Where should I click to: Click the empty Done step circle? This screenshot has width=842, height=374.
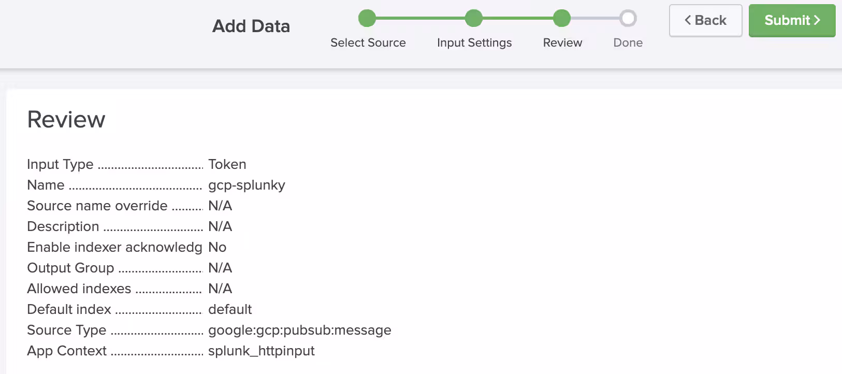point(628,18)
